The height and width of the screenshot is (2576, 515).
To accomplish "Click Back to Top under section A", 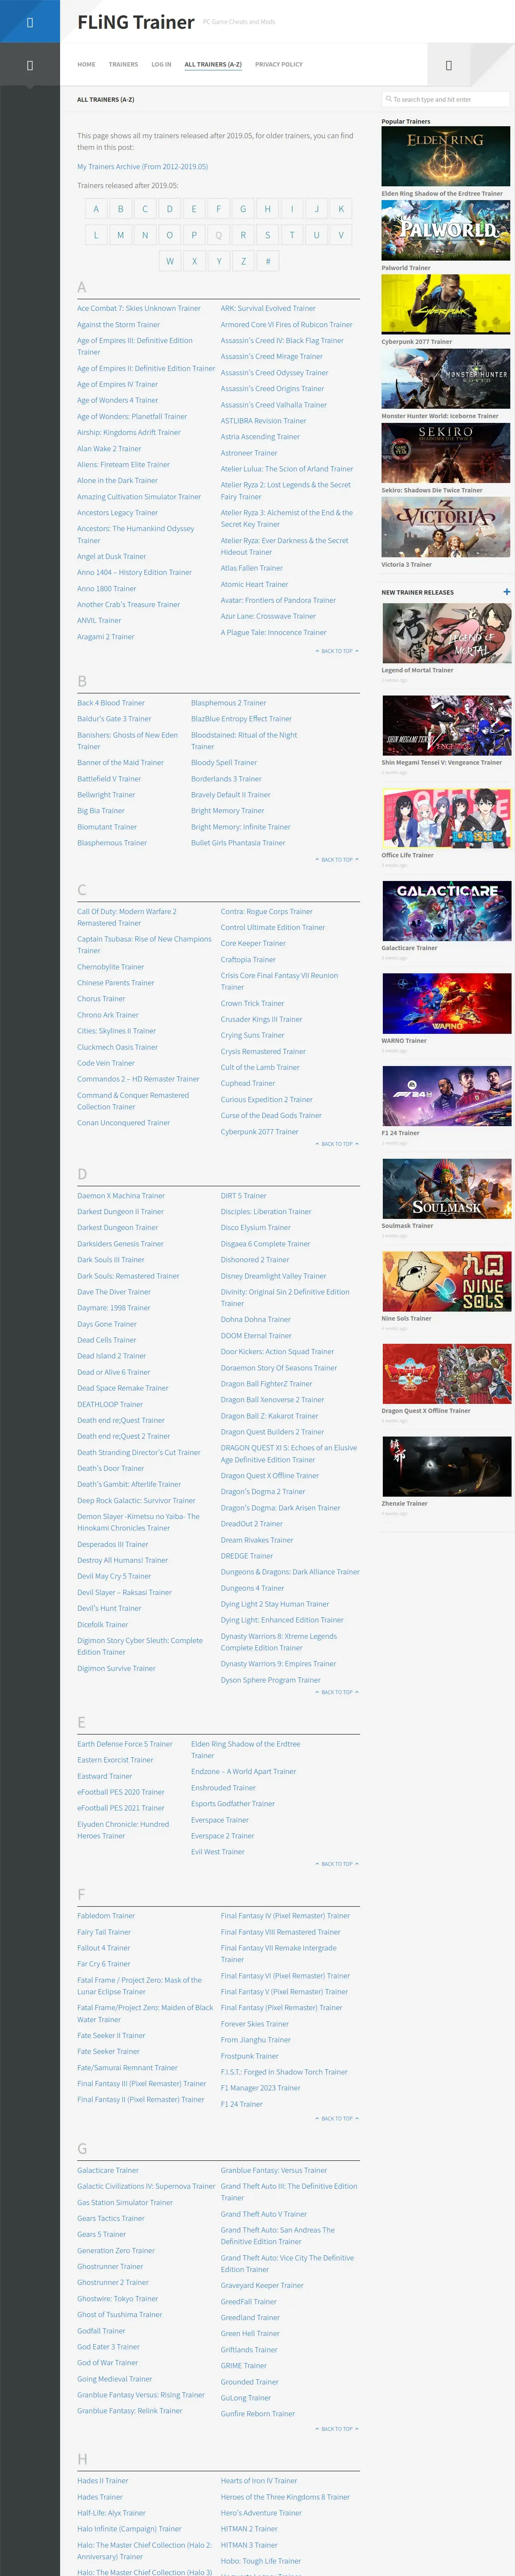I will pos(337,651).
